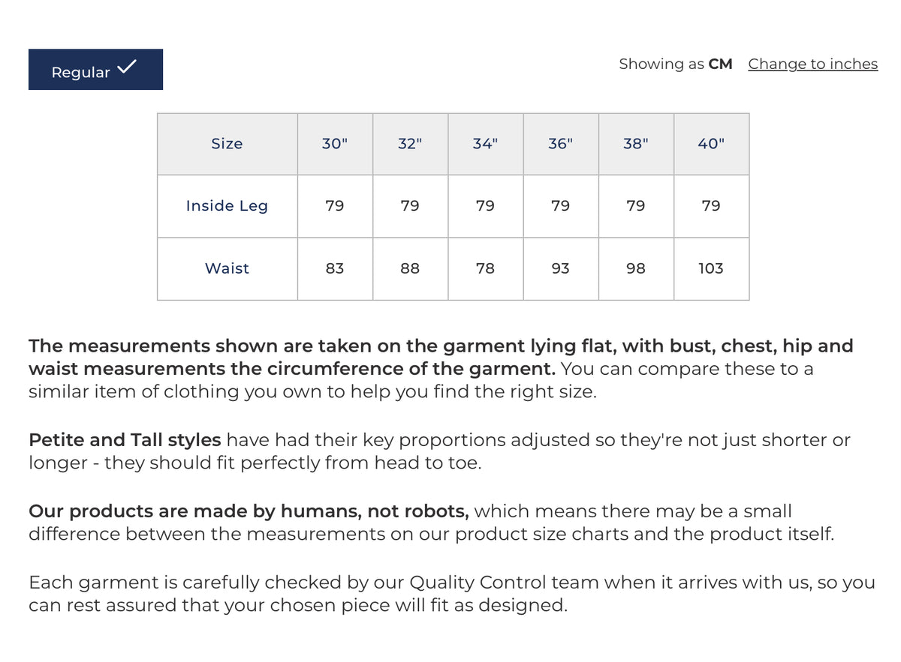The height and width of the screenshot is (662, 901).
Task: Select the Inside Leg row label
Action: point(227,205)
